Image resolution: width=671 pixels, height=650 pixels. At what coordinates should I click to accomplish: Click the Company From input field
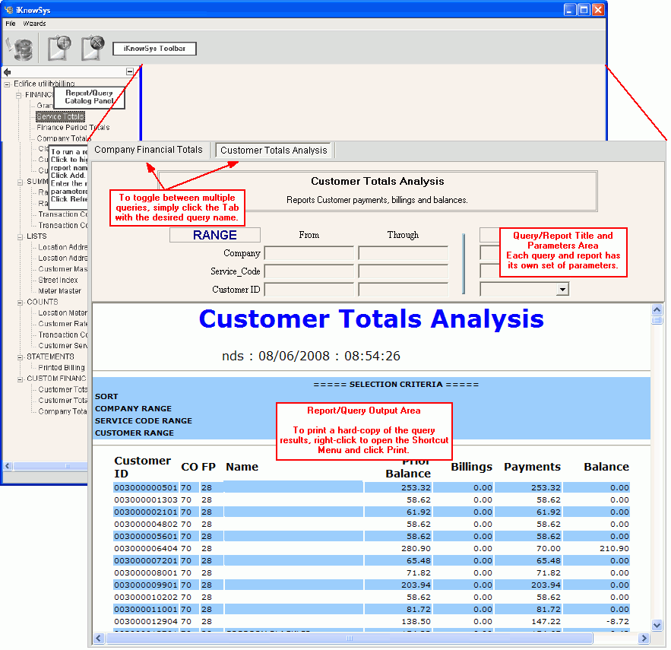click(309, 253)
